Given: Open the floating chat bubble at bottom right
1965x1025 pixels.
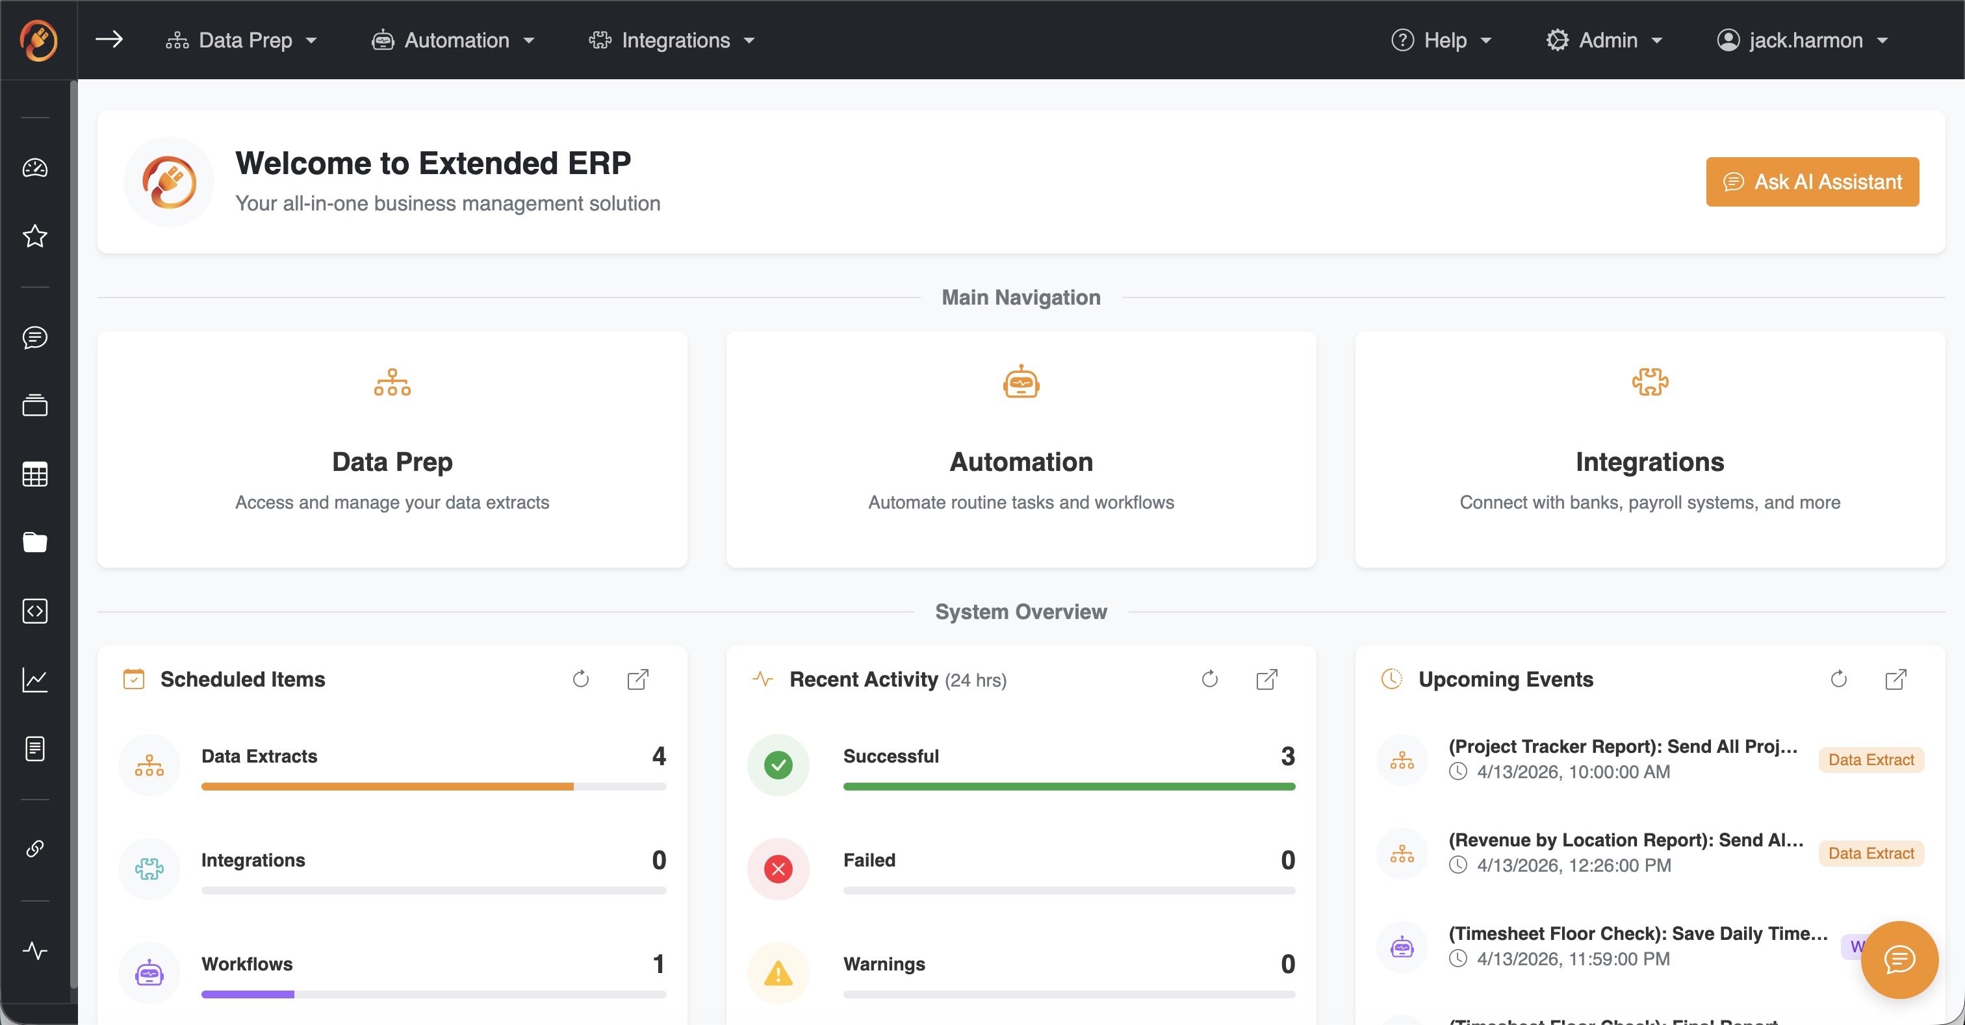Looking at the screenshot, I should 1899,960.
